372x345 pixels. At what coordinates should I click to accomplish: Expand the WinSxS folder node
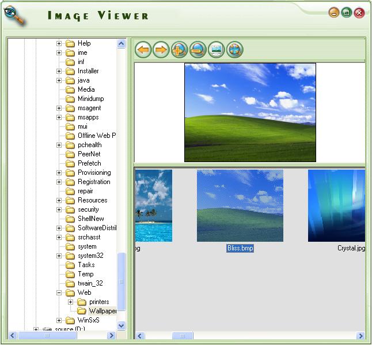tap(59, 321)
